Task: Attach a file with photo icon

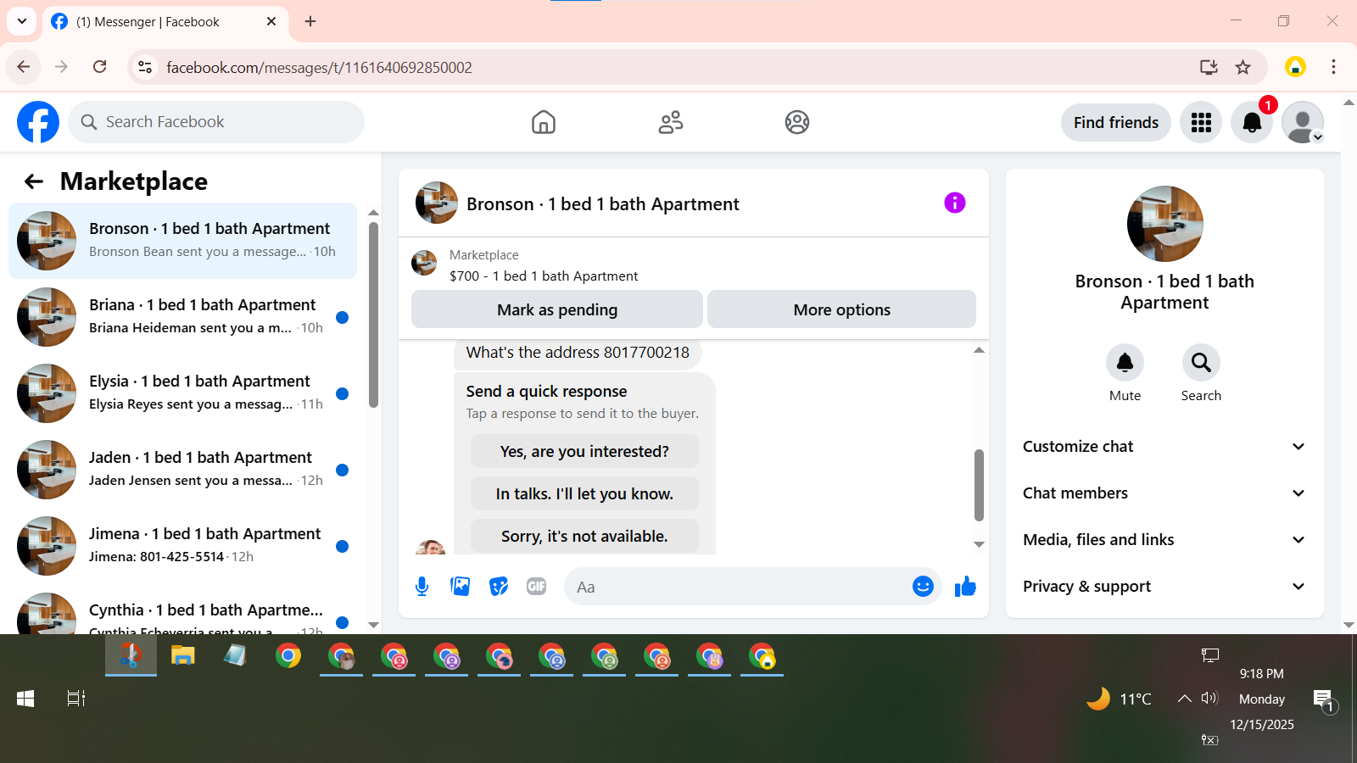Action: coord(461,587)
